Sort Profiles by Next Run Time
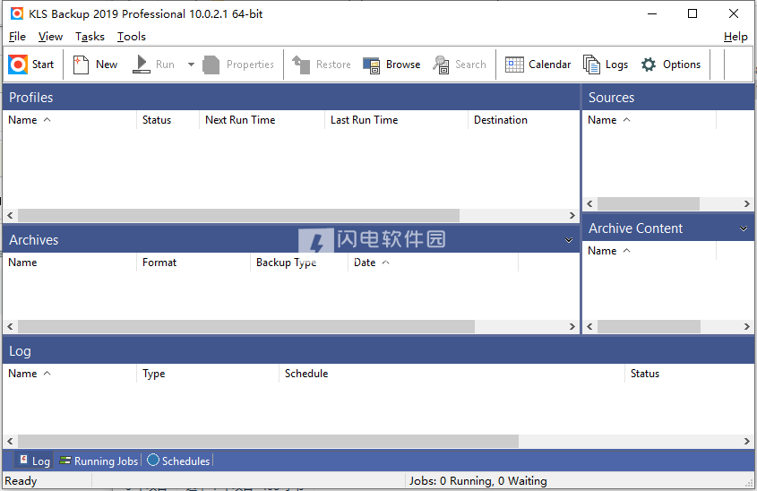 click(262, 120)
